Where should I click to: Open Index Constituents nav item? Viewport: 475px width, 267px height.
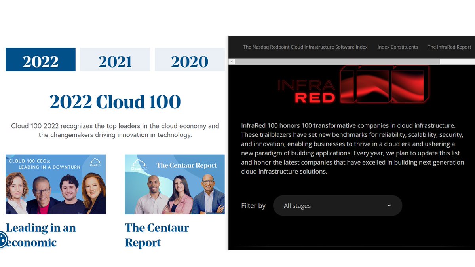pyautogui.click(x=397, y=47)
